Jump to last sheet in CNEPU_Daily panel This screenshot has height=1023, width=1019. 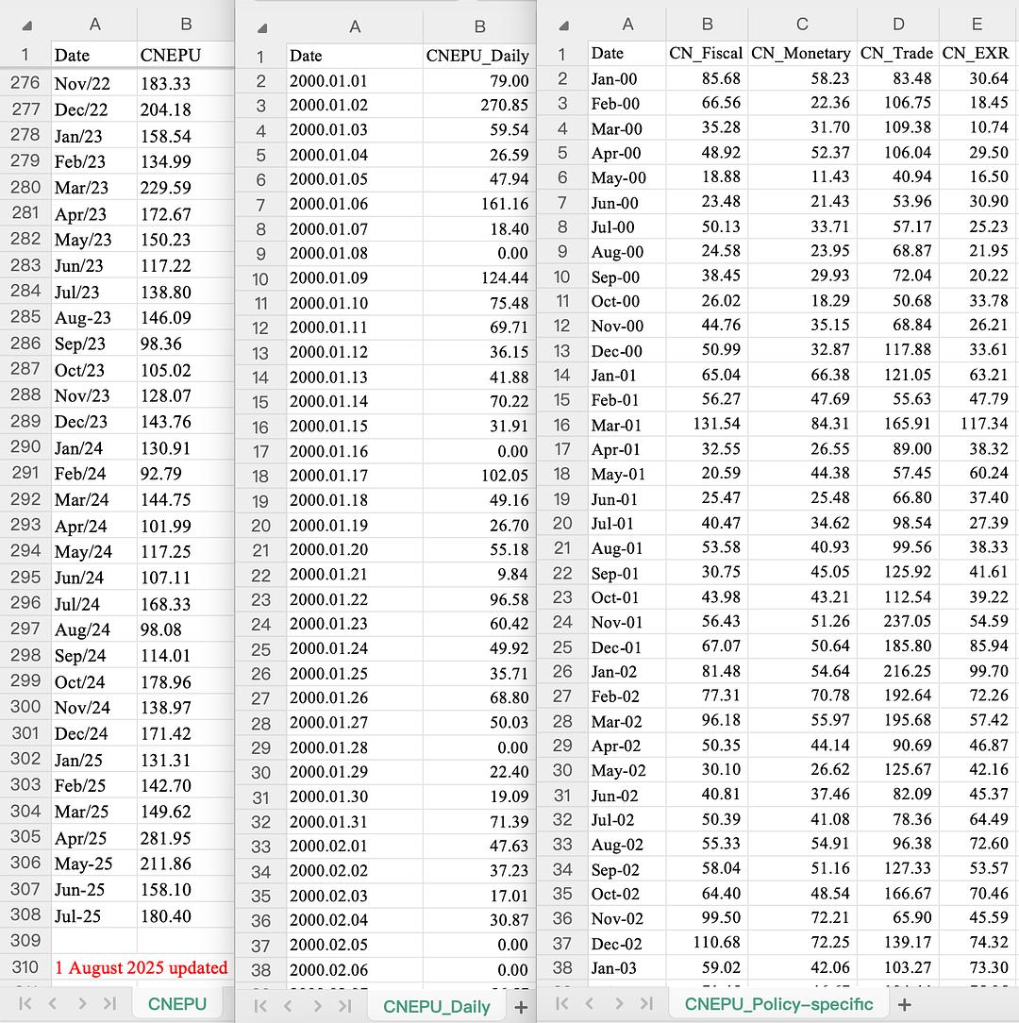(x=345, y=1006)
